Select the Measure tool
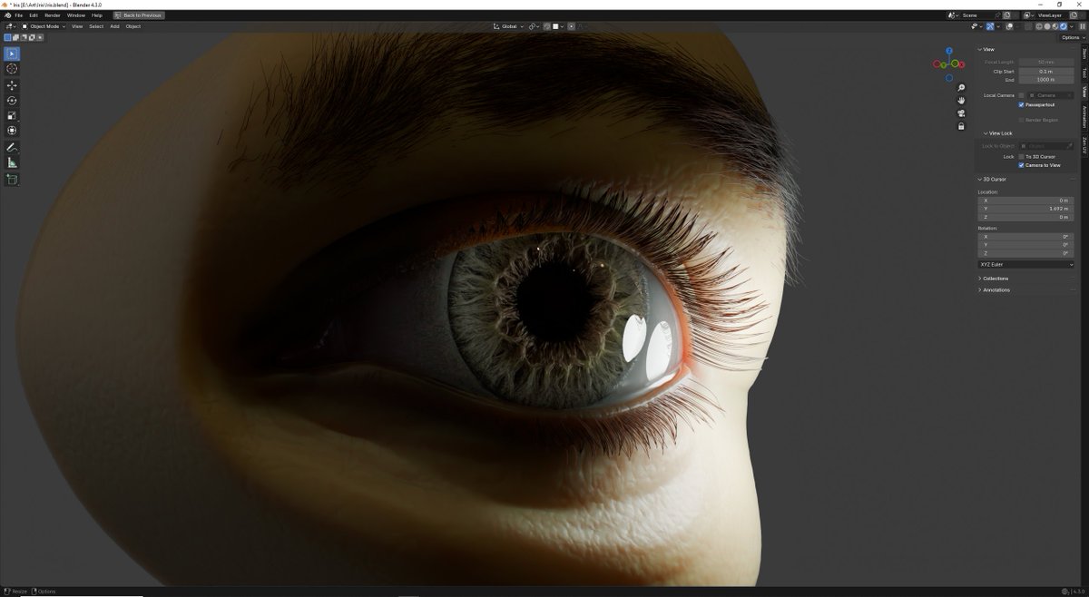The width and height of the screenshot is (1089, 597). point(12,161)
